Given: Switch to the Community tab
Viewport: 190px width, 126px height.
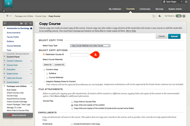Looking at the screenshot, I should [x=145, y=9].
